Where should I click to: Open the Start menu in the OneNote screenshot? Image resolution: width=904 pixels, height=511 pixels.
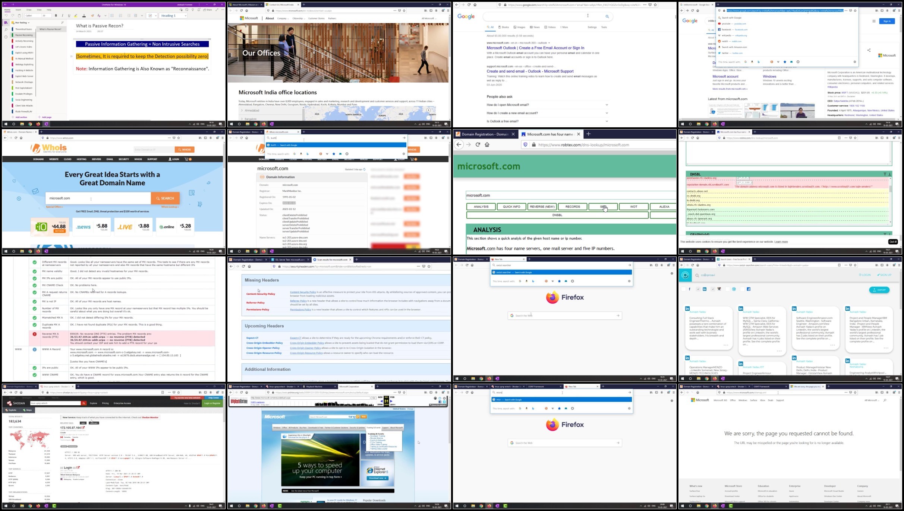(x=6, y=124)
